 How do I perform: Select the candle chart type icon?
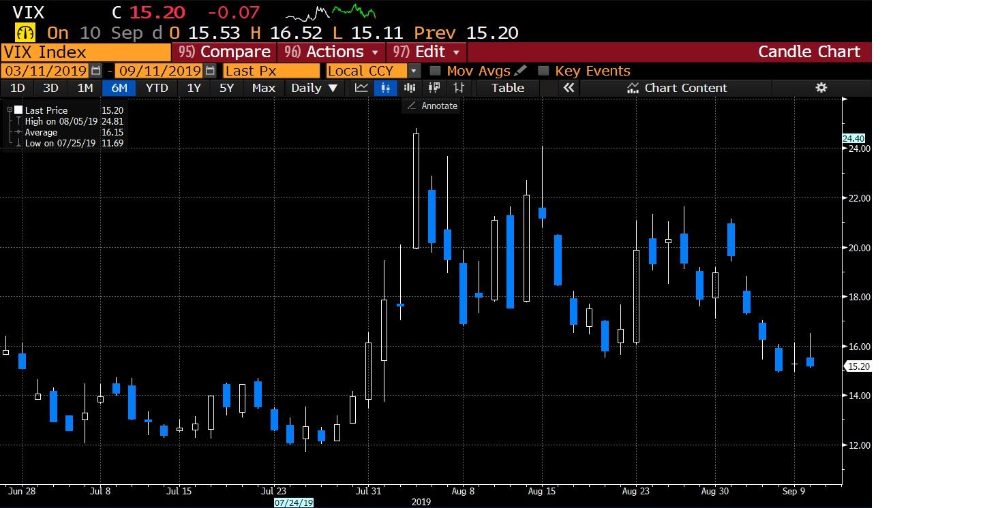[x=386, y=88]
